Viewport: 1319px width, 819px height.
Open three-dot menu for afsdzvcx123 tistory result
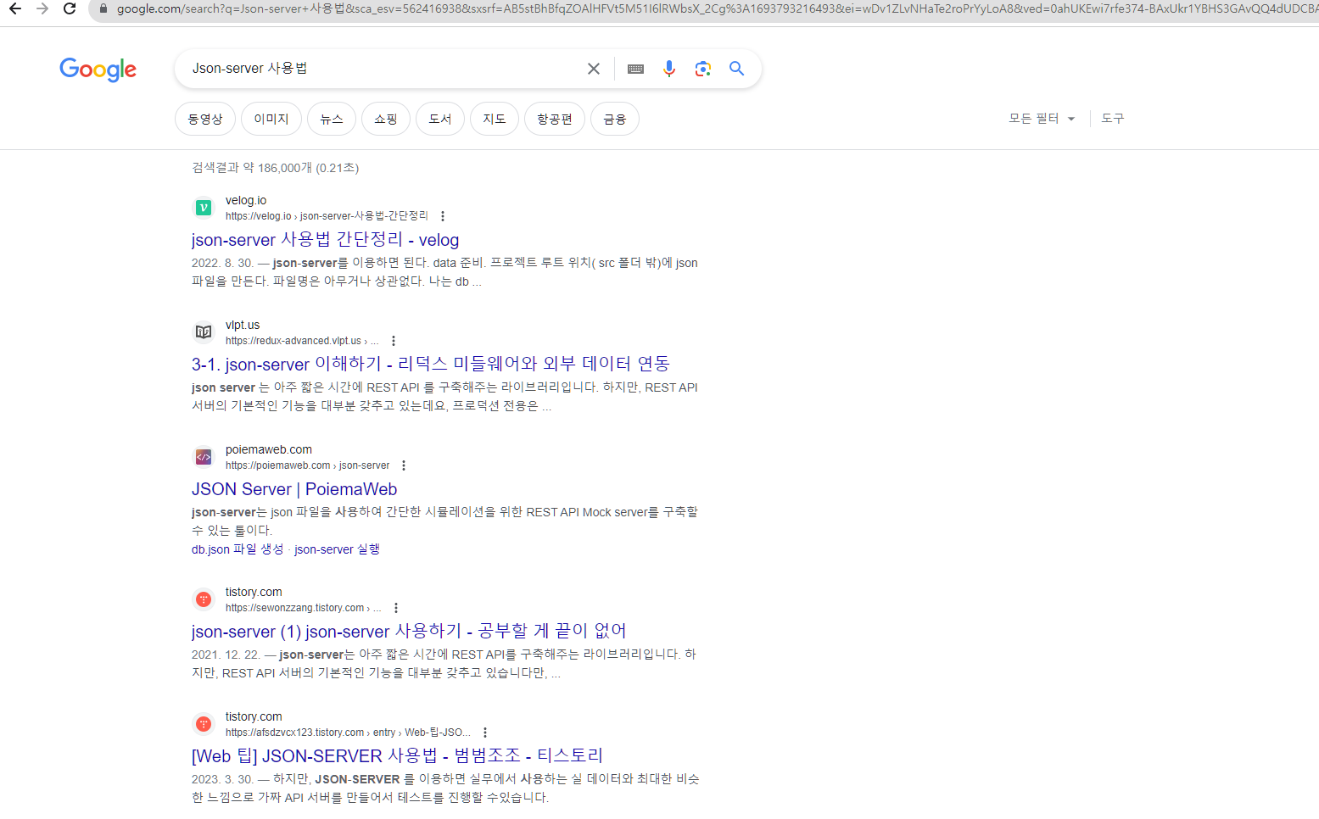pos(485,733)
